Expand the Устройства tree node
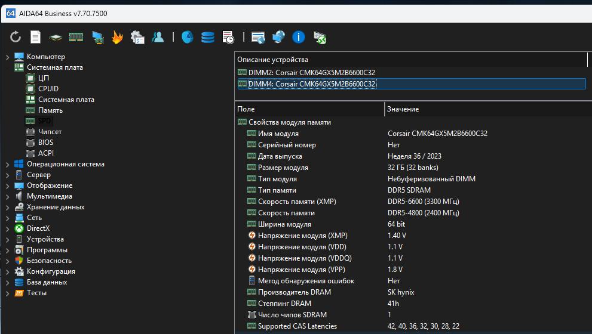Image resolution: width=592 pixels, height=334 pixels. pos(8,239)
